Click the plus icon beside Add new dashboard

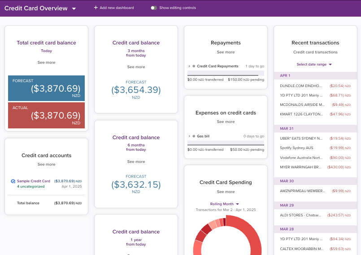96,8
